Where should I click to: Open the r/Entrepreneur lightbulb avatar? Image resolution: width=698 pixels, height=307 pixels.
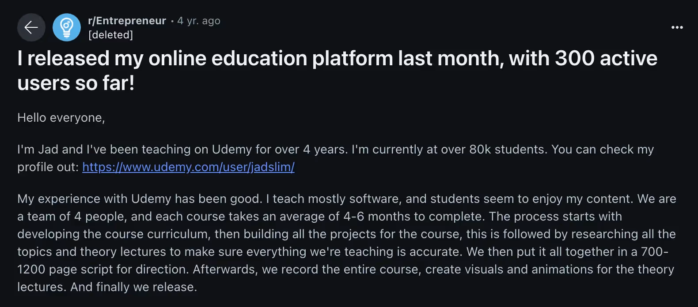(x=67, y=27)
